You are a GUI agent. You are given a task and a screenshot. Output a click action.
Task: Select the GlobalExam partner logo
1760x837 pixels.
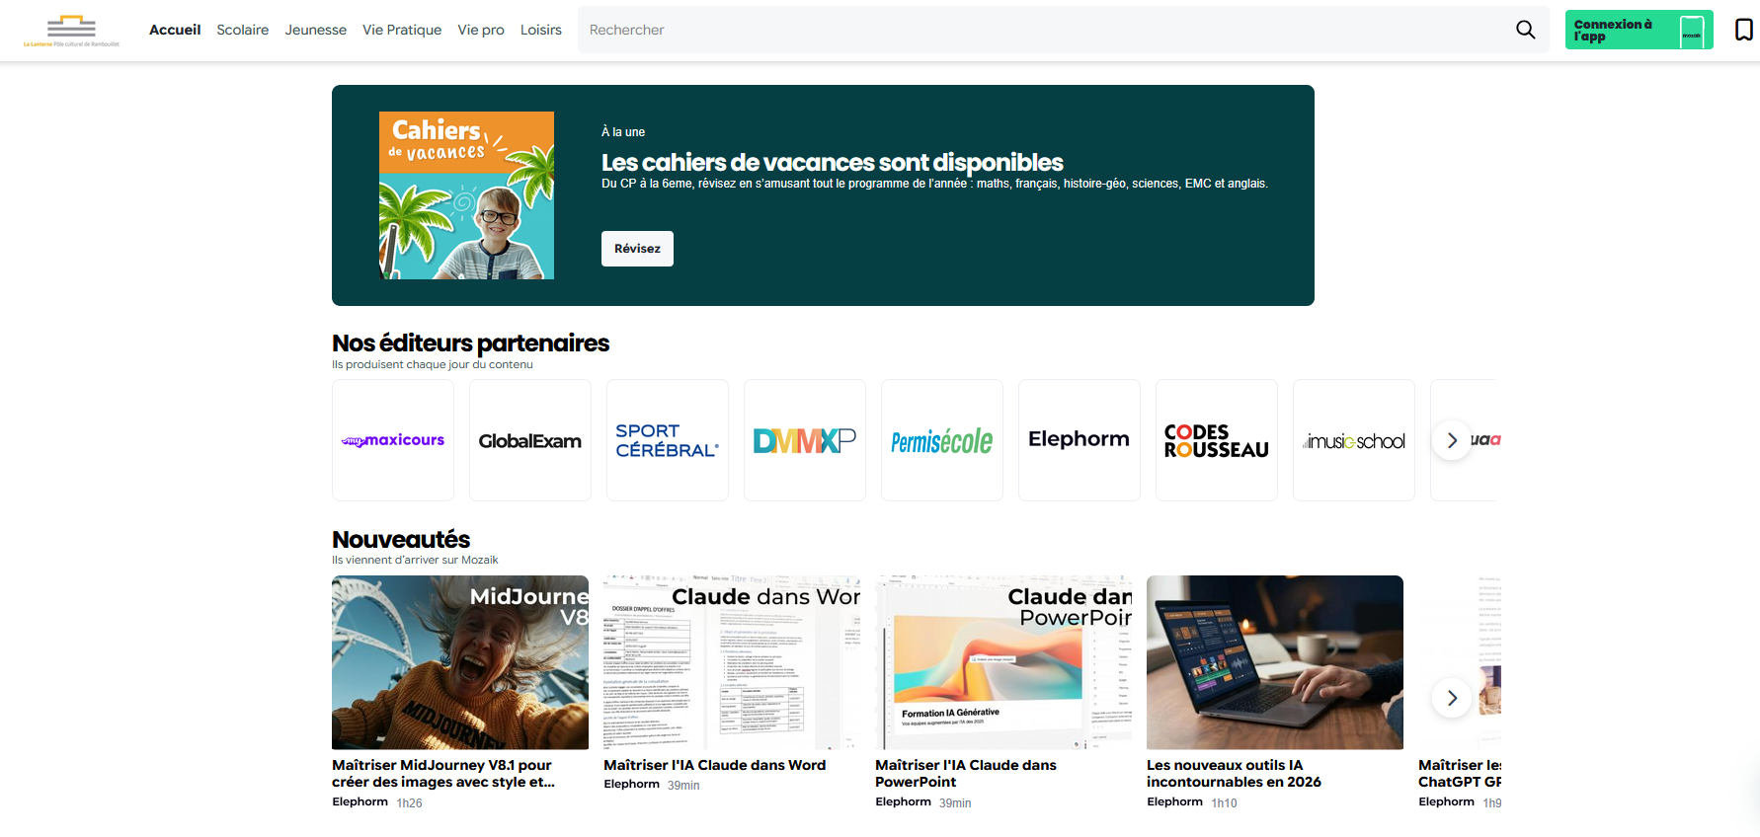[530, 440]
